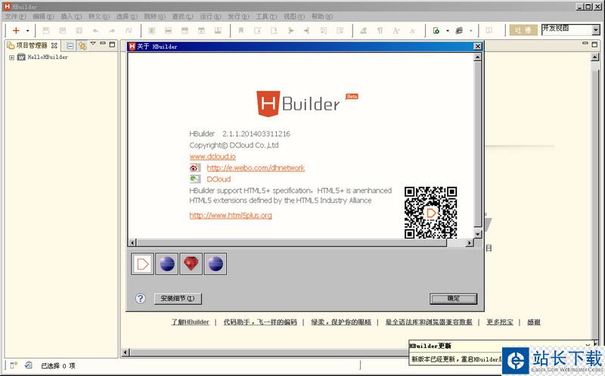Click the Redo arrow toolbar icon
Viewport: 605px width, 376px height.
click(x=112, y=30)
